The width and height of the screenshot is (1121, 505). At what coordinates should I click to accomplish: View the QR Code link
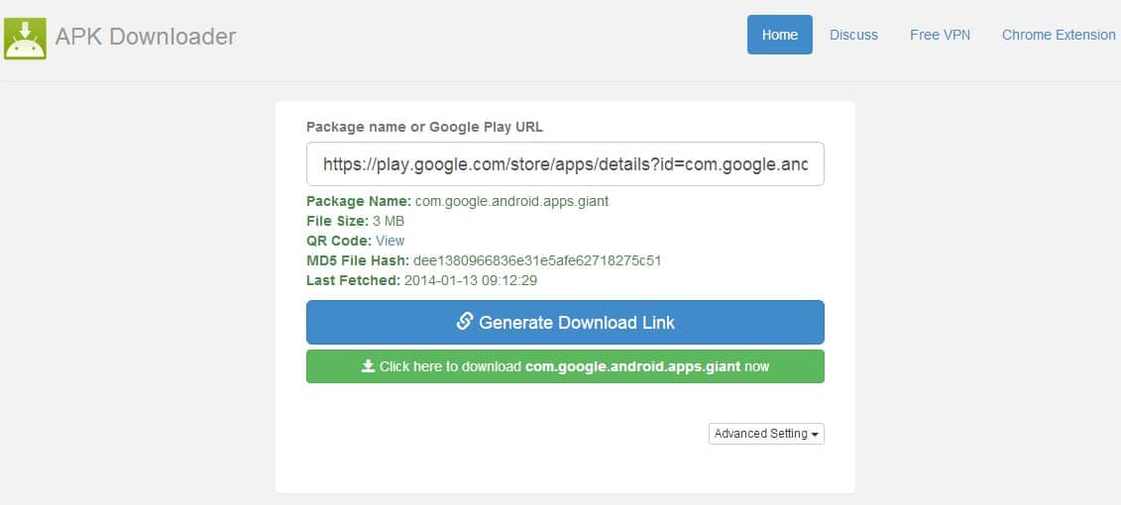[390, 241]
